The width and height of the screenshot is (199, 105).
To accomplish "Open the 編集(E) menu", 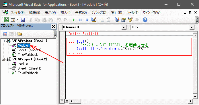I will 35,13.
